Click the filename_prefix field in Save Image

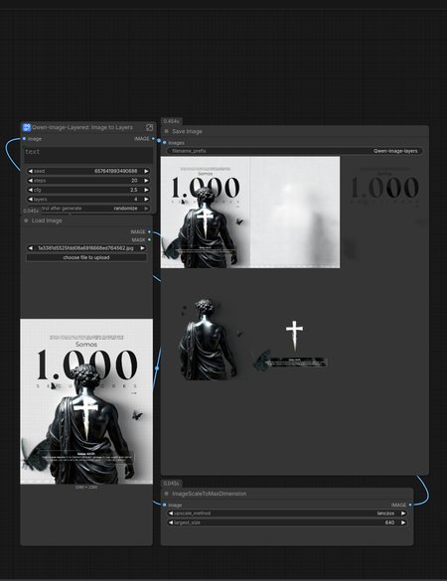coord(294,151)
